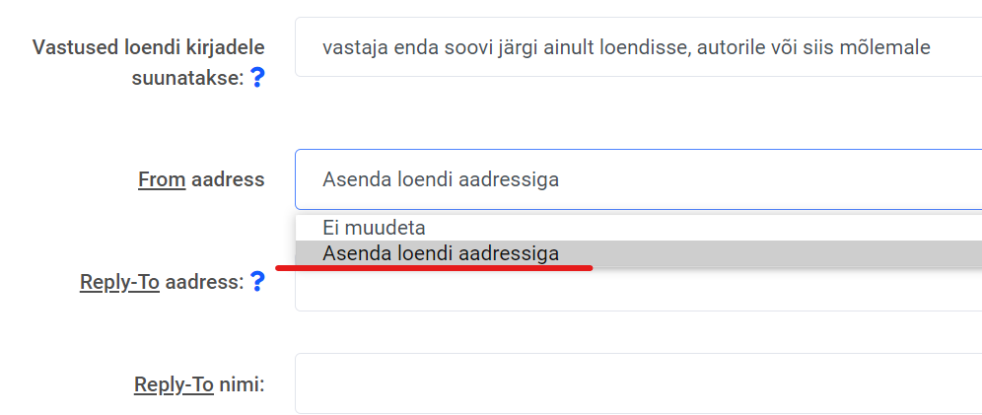Click the word "suunatakse:" in the label
Screen dimensions: 982x415
(x=187, y=79)
